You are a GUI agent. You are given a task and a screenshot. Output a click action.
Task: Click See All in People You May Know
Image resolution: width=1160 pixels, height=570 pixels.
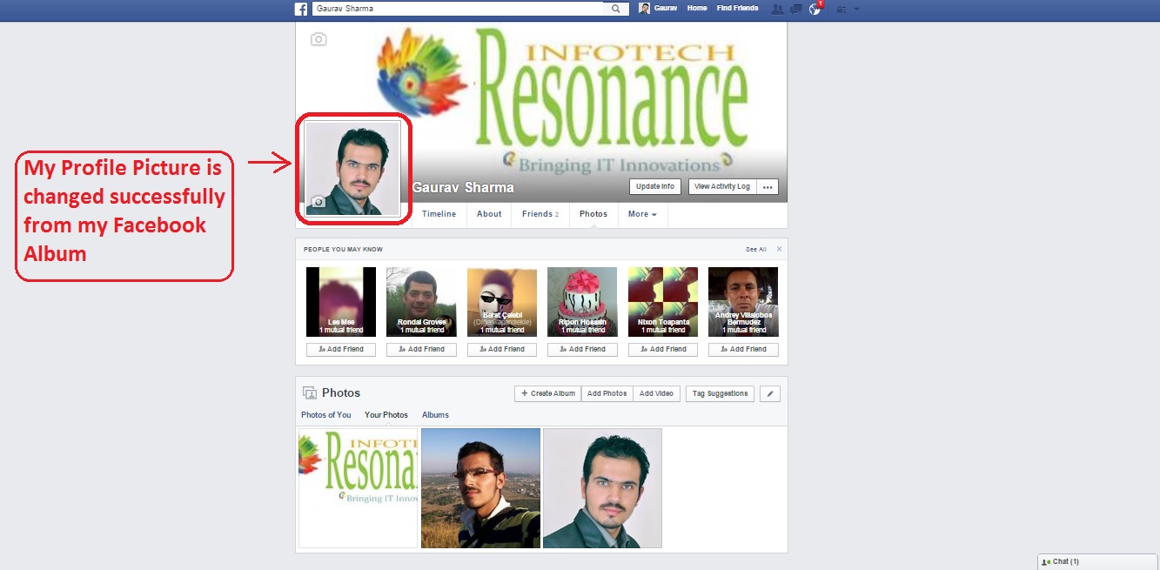[x=755, y=250]
